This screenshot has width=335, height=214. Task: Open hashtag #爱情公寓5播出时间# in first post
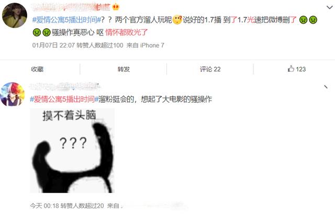pos(66,20)
